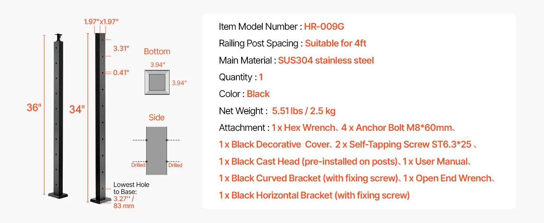This screenshot has width=544, height=223.
Task: Click the "Bottom" heading
Action: pyautogui.click(x=157, y=52)
